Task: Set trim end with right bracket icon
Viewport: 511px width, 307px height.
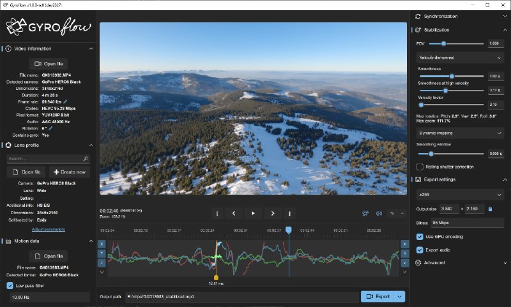Action: pyautogui.click(x=289, y=213)
